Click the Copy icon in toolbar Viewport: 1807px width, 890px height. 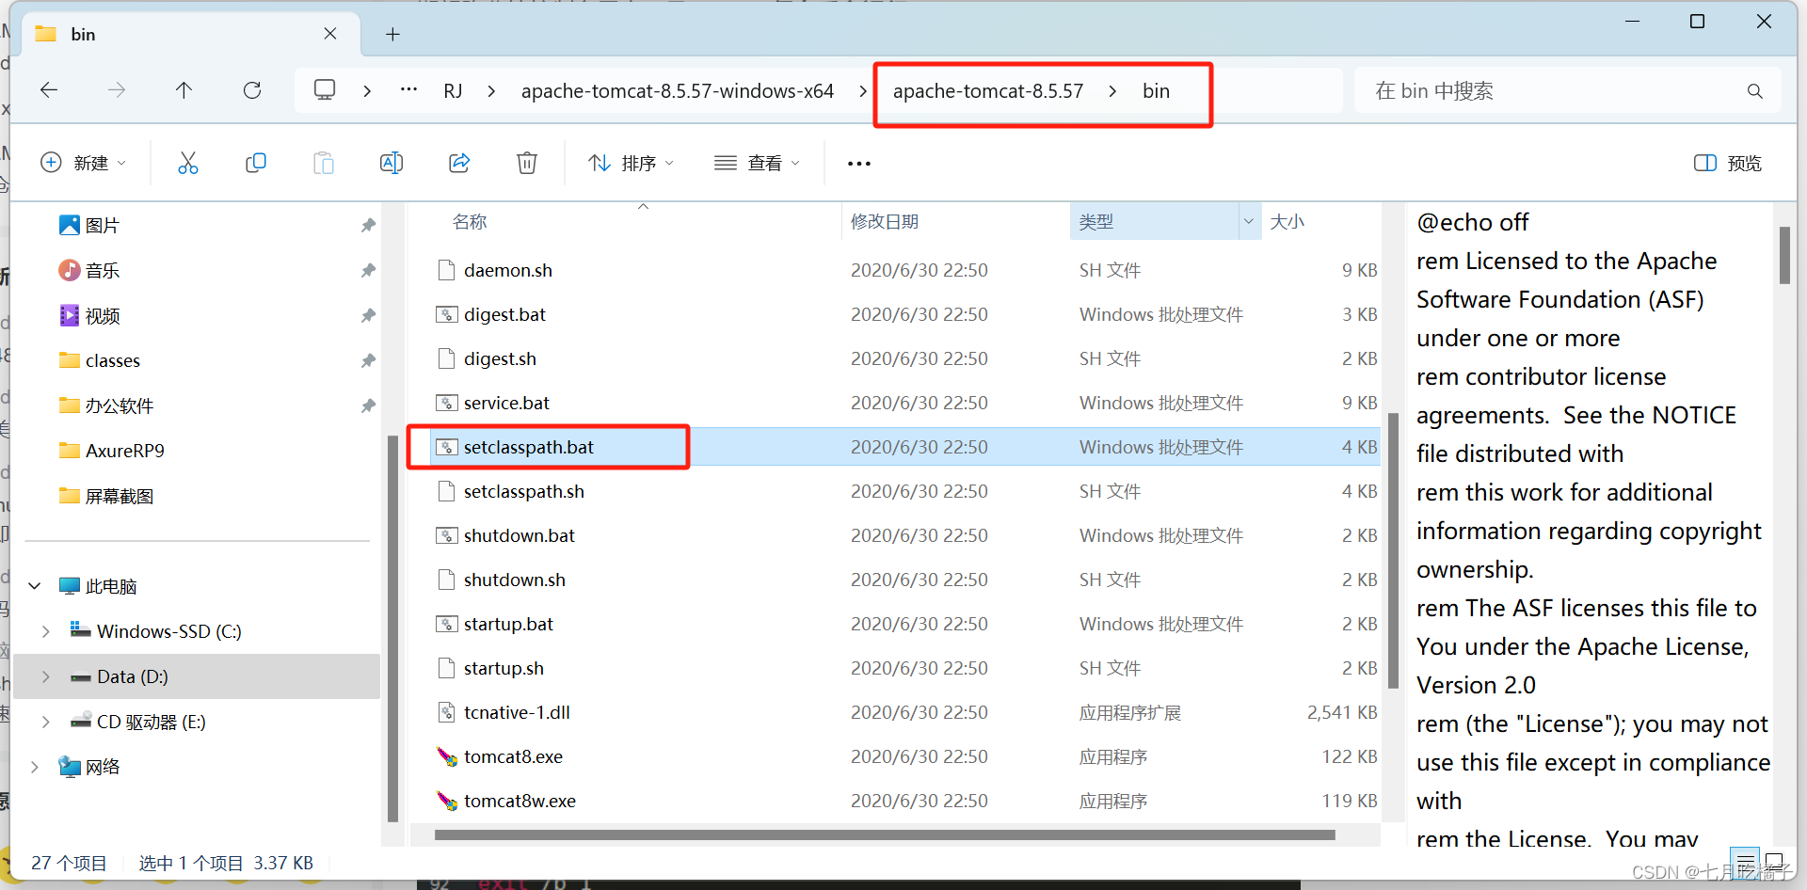coord(256,163)
